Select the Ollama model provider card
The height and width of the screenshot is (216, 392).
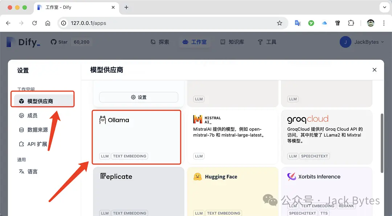[137, 137]
